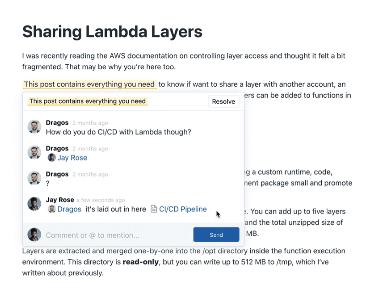
Task: Click your avatar beside the comment box
Action: [x=34, y=234]
